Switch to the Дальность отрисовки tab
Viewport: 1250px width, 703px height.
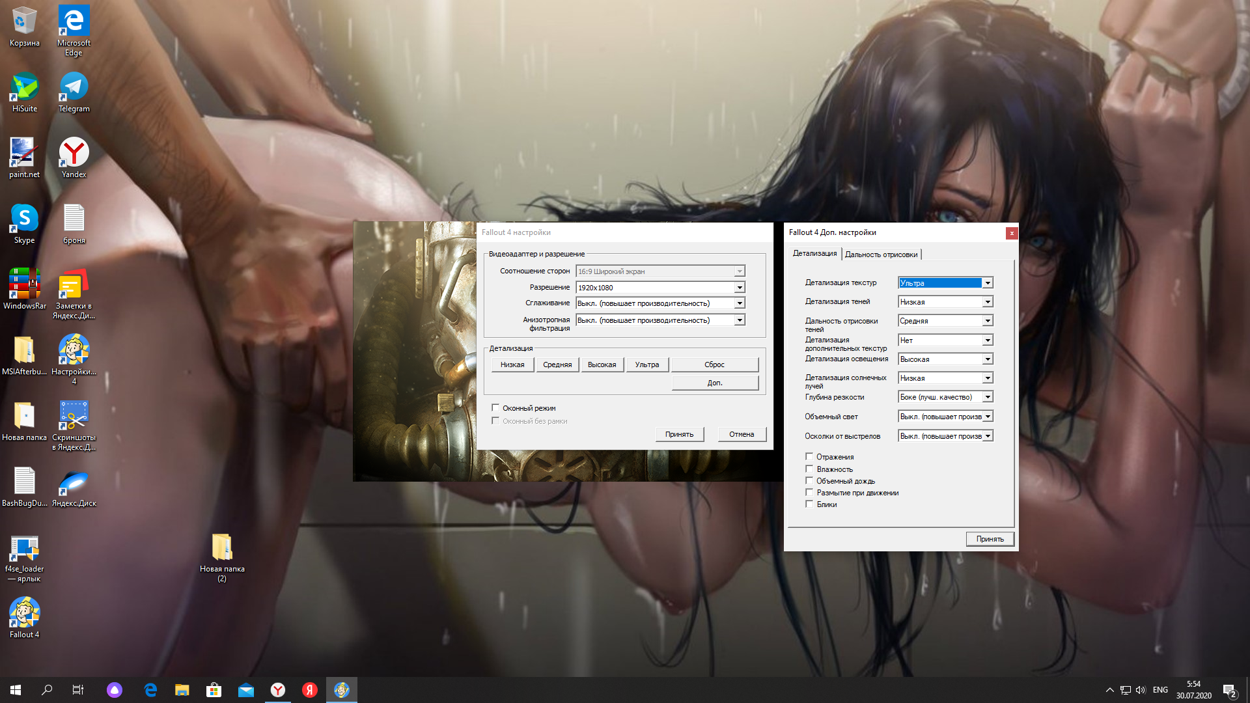coord(881,255)
